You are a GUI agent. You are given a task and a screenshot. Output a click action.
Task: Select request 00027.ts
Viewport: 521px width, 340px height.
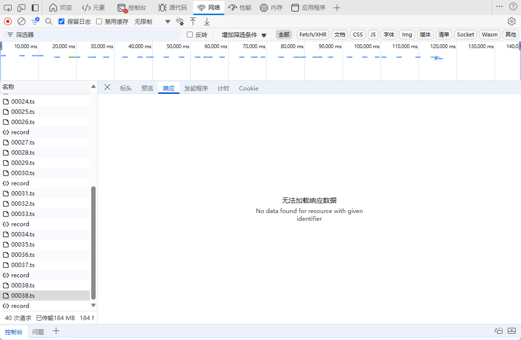(45, 142)
